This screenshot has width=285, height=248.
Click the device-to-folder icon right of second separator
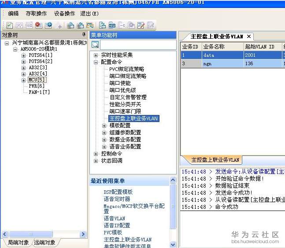tap(103, 25)
